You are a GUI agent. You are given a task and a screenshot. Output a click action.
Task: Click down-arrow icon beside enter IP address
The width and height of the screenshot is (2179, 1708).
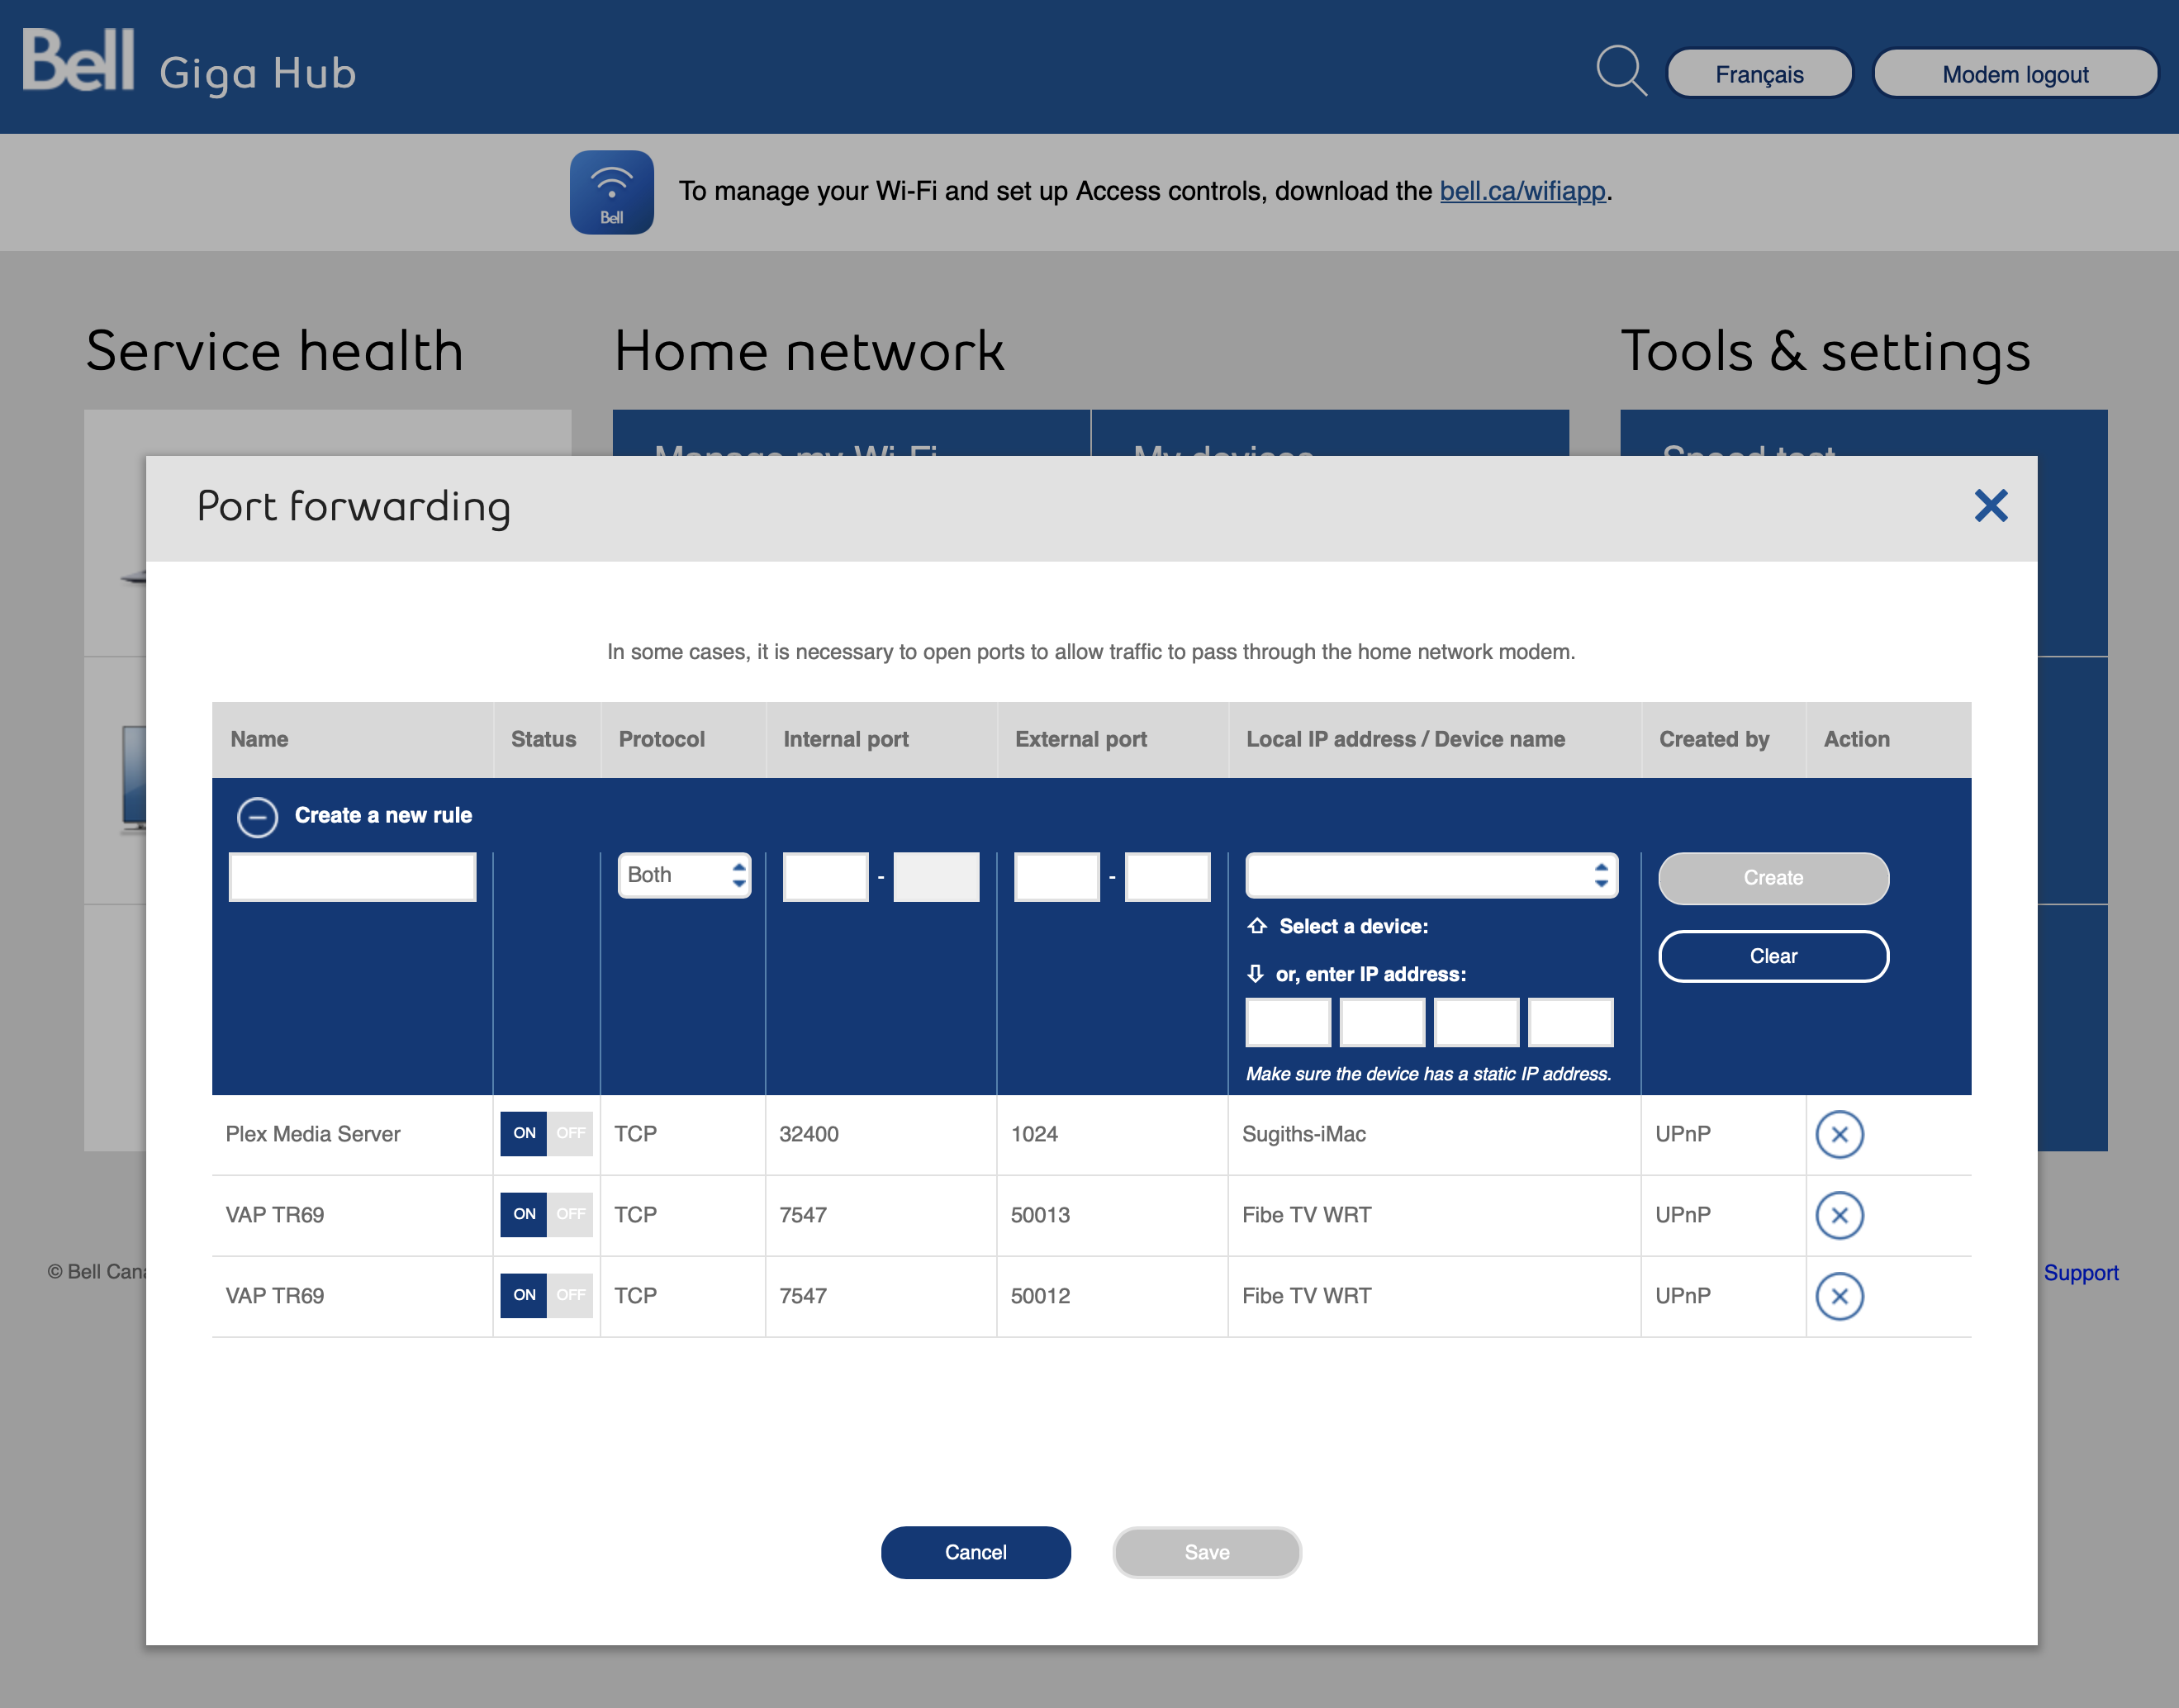click(x=1255, y=973)
